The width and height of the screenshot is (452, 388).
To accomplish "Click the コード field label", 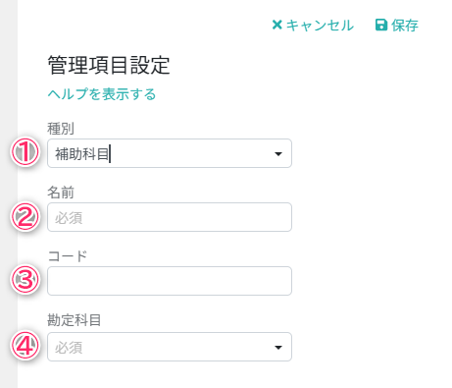I will 68,256.
